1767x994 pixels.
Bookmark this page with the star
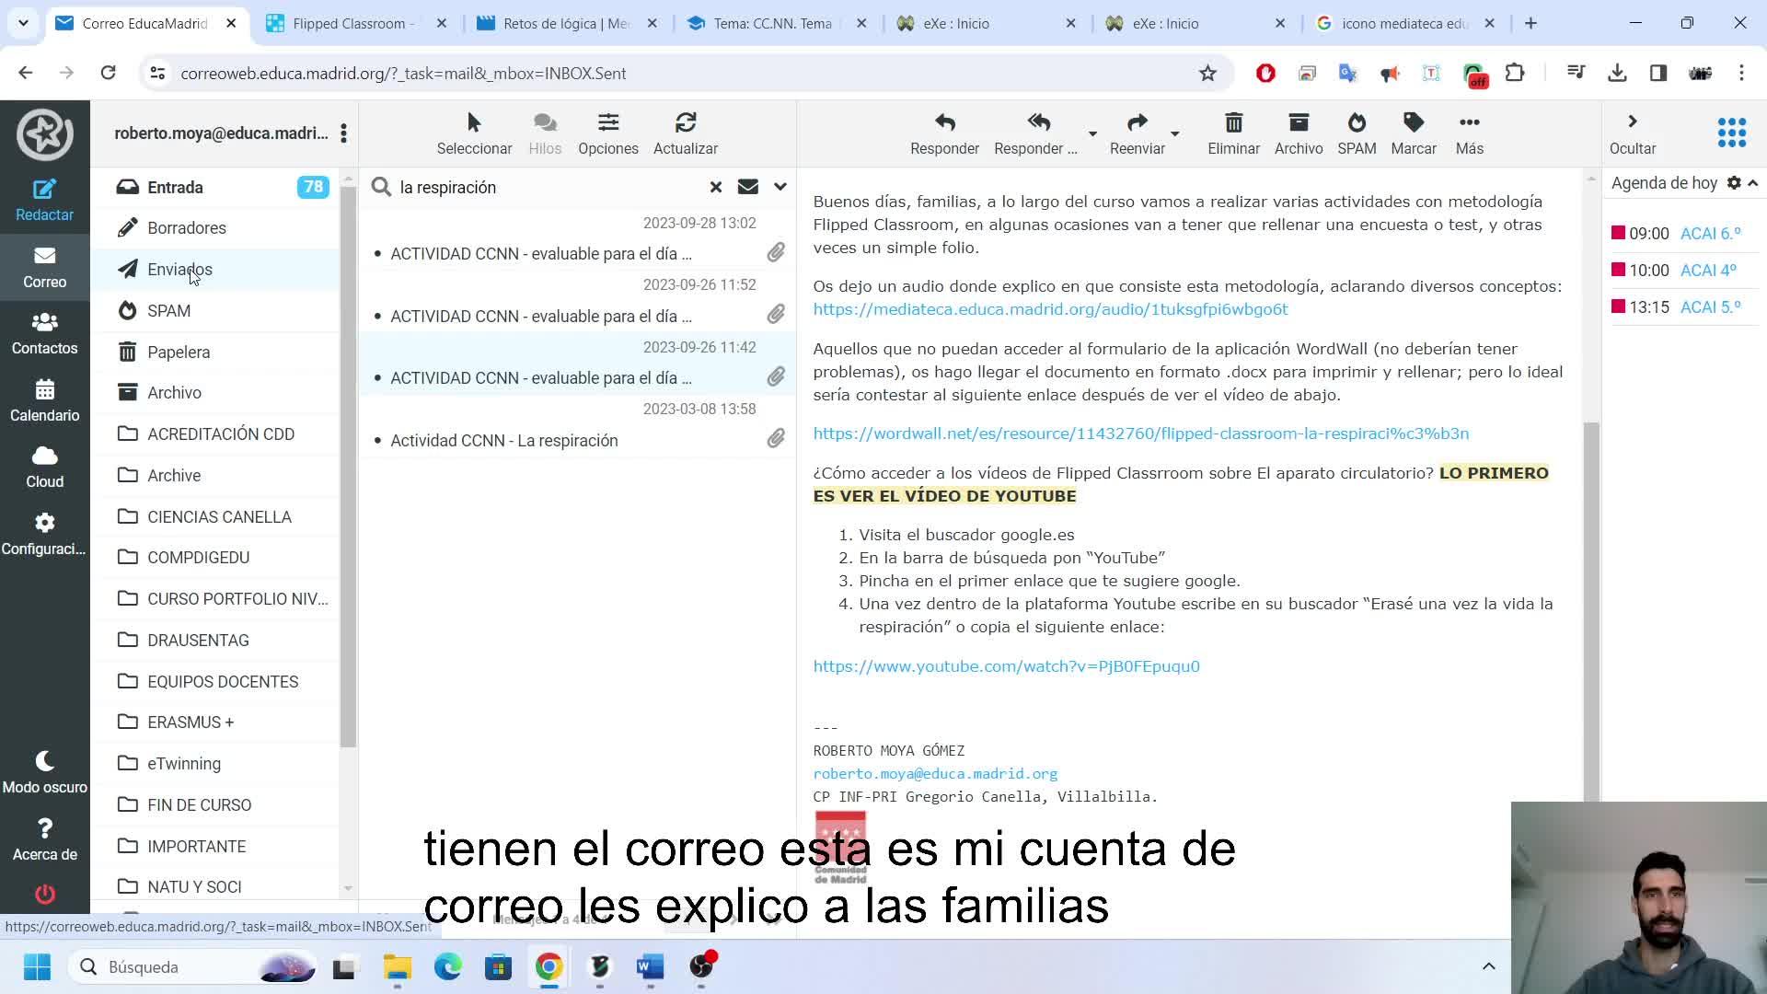coord(1207,74)
